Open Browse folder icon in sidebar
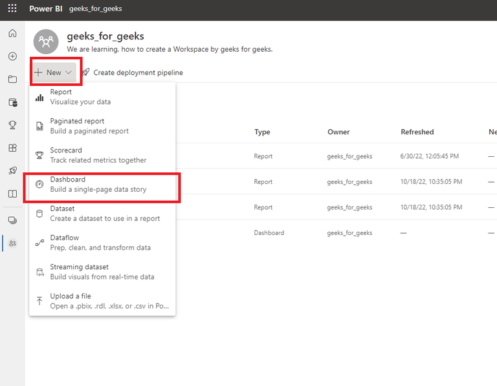Screen dimensions: 497x386 point(12,79)
